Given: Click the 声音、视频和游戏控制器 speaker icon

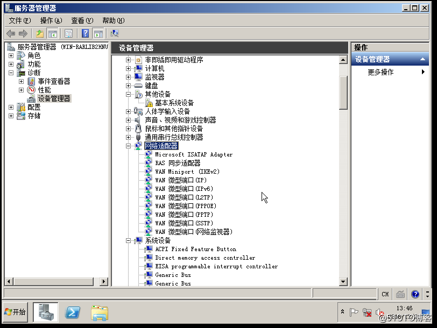Looking at the screenshot, I should coord(138,120).
